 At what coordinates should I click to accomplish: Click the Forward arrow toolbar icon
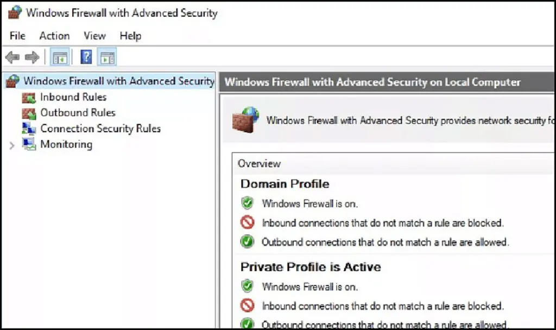tap(31, 58)
